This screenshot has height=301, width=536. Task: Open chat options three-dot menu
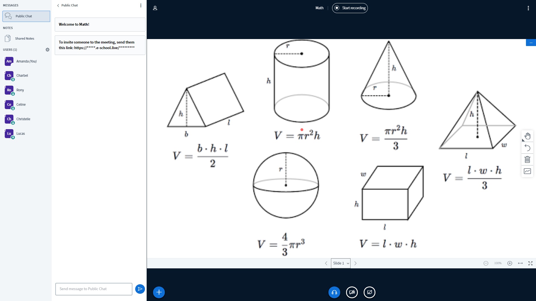(141, 5)
